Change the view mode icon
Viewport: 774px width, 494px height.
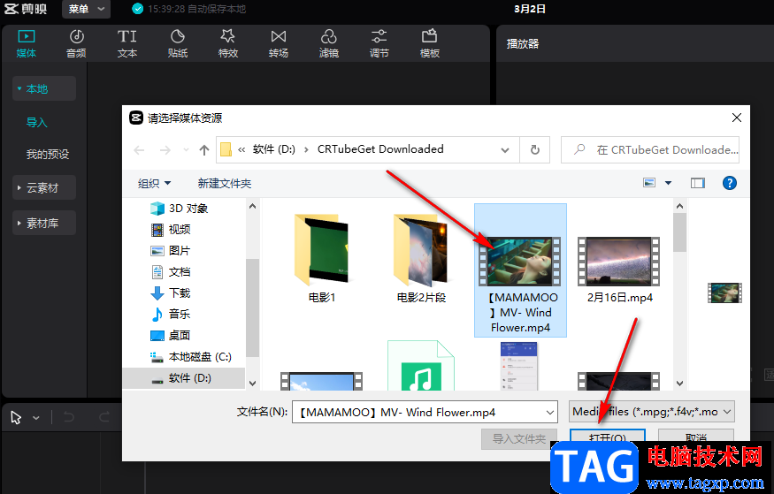(649, 183)
